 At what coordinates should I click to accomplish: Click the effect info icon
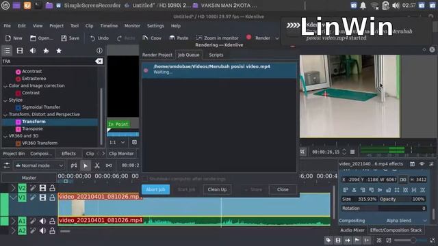99,51
